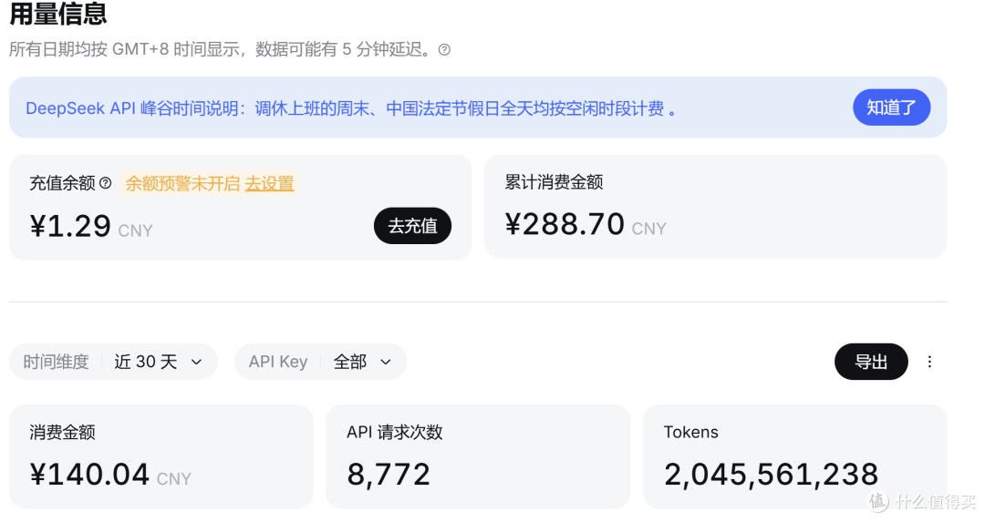This screenshot has height=522, width=985.
Task: Click the 余额预警未开启 warning text
Action: 182,184
